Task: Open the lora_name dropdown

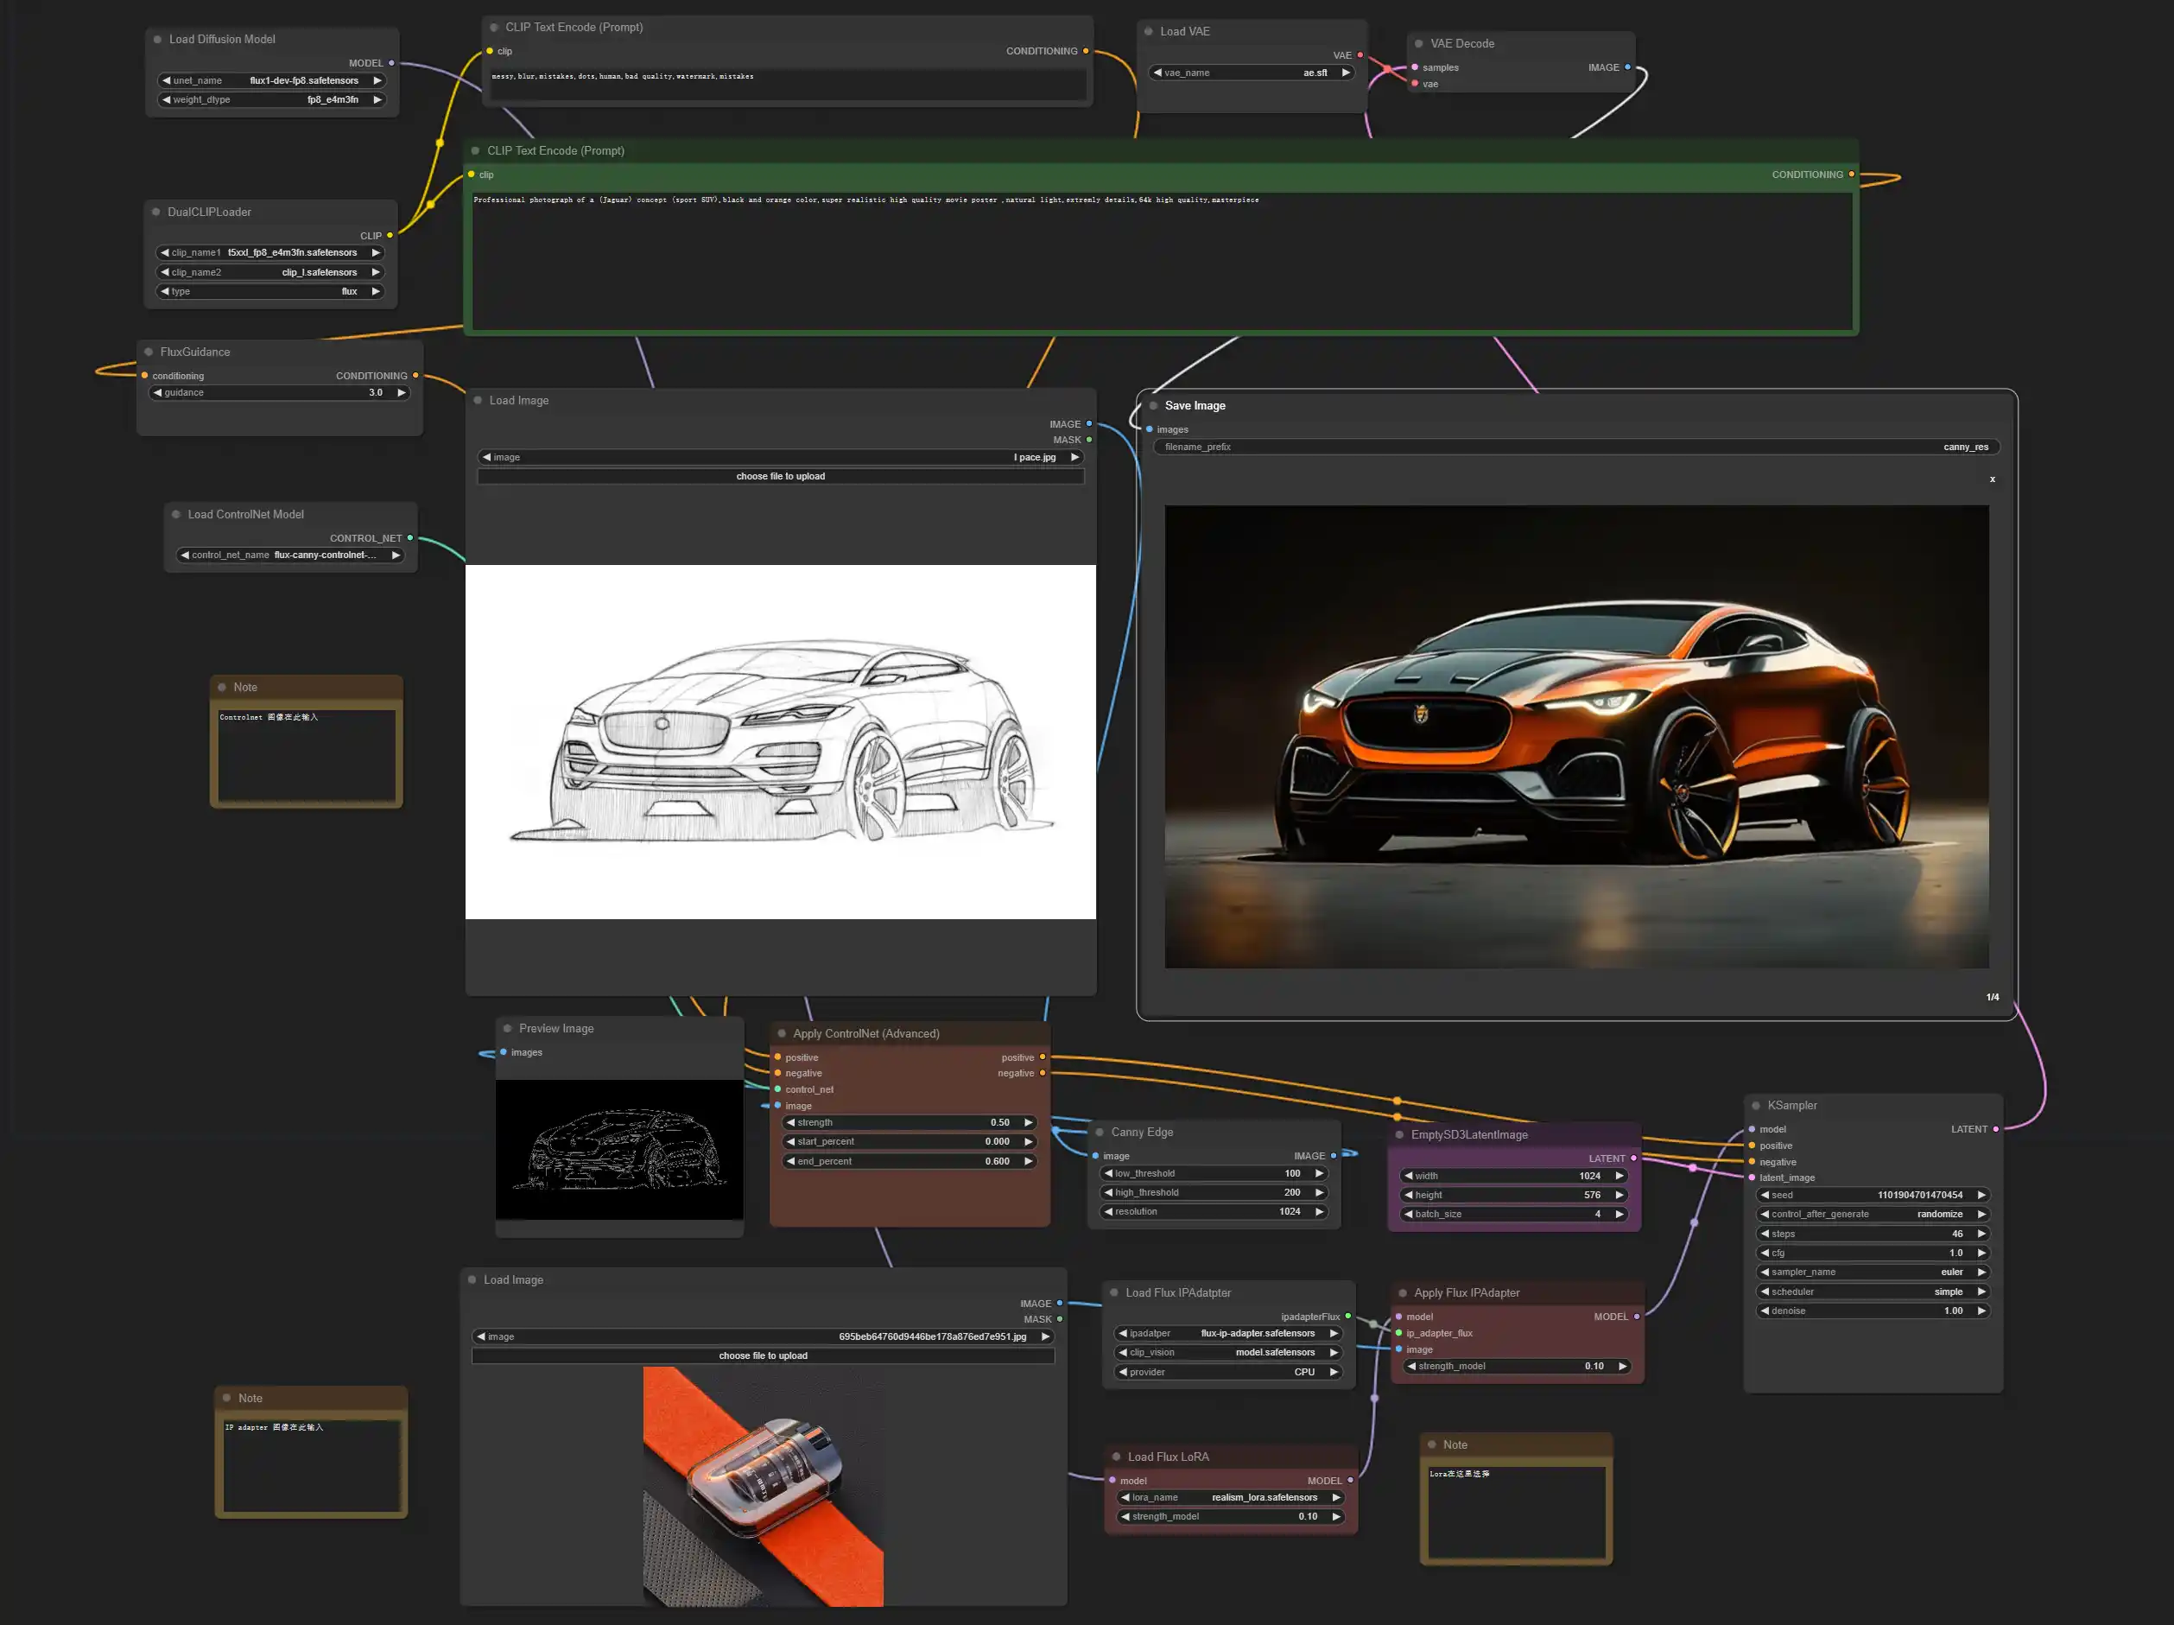Action: click(x=1231, y=1497)
